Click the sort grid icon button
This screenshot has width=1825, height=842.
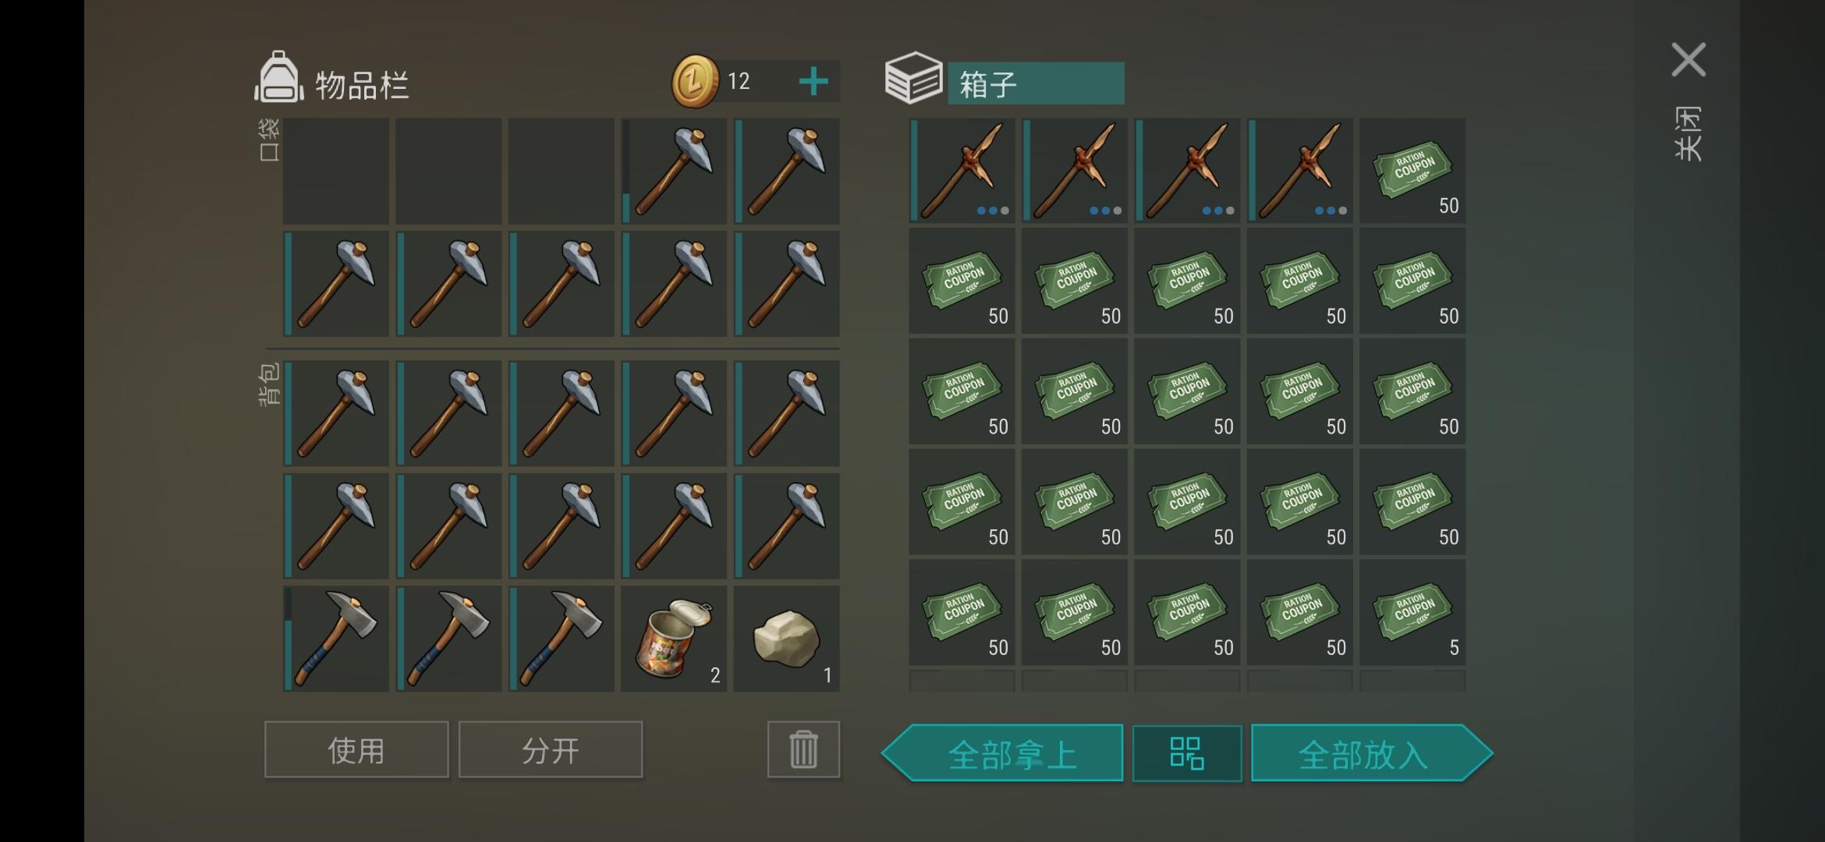tap(1187, 753)
